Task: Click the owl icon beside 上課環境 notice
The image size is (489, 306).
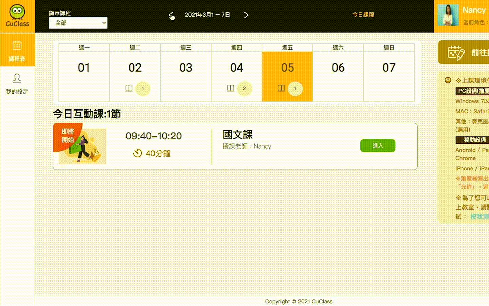Action: tap(448, 80)
